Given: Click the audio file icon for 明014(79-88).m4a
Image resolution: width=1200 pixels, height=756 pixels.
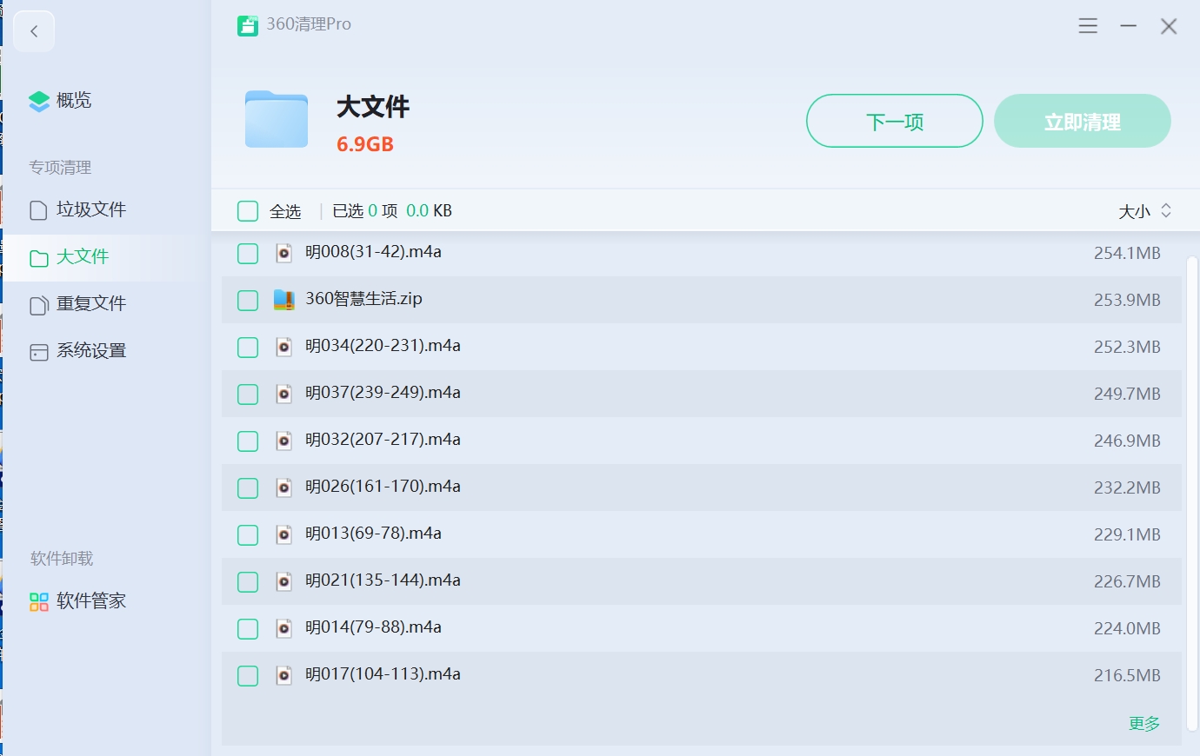Looking at the screenshot, I should (283, 628).
